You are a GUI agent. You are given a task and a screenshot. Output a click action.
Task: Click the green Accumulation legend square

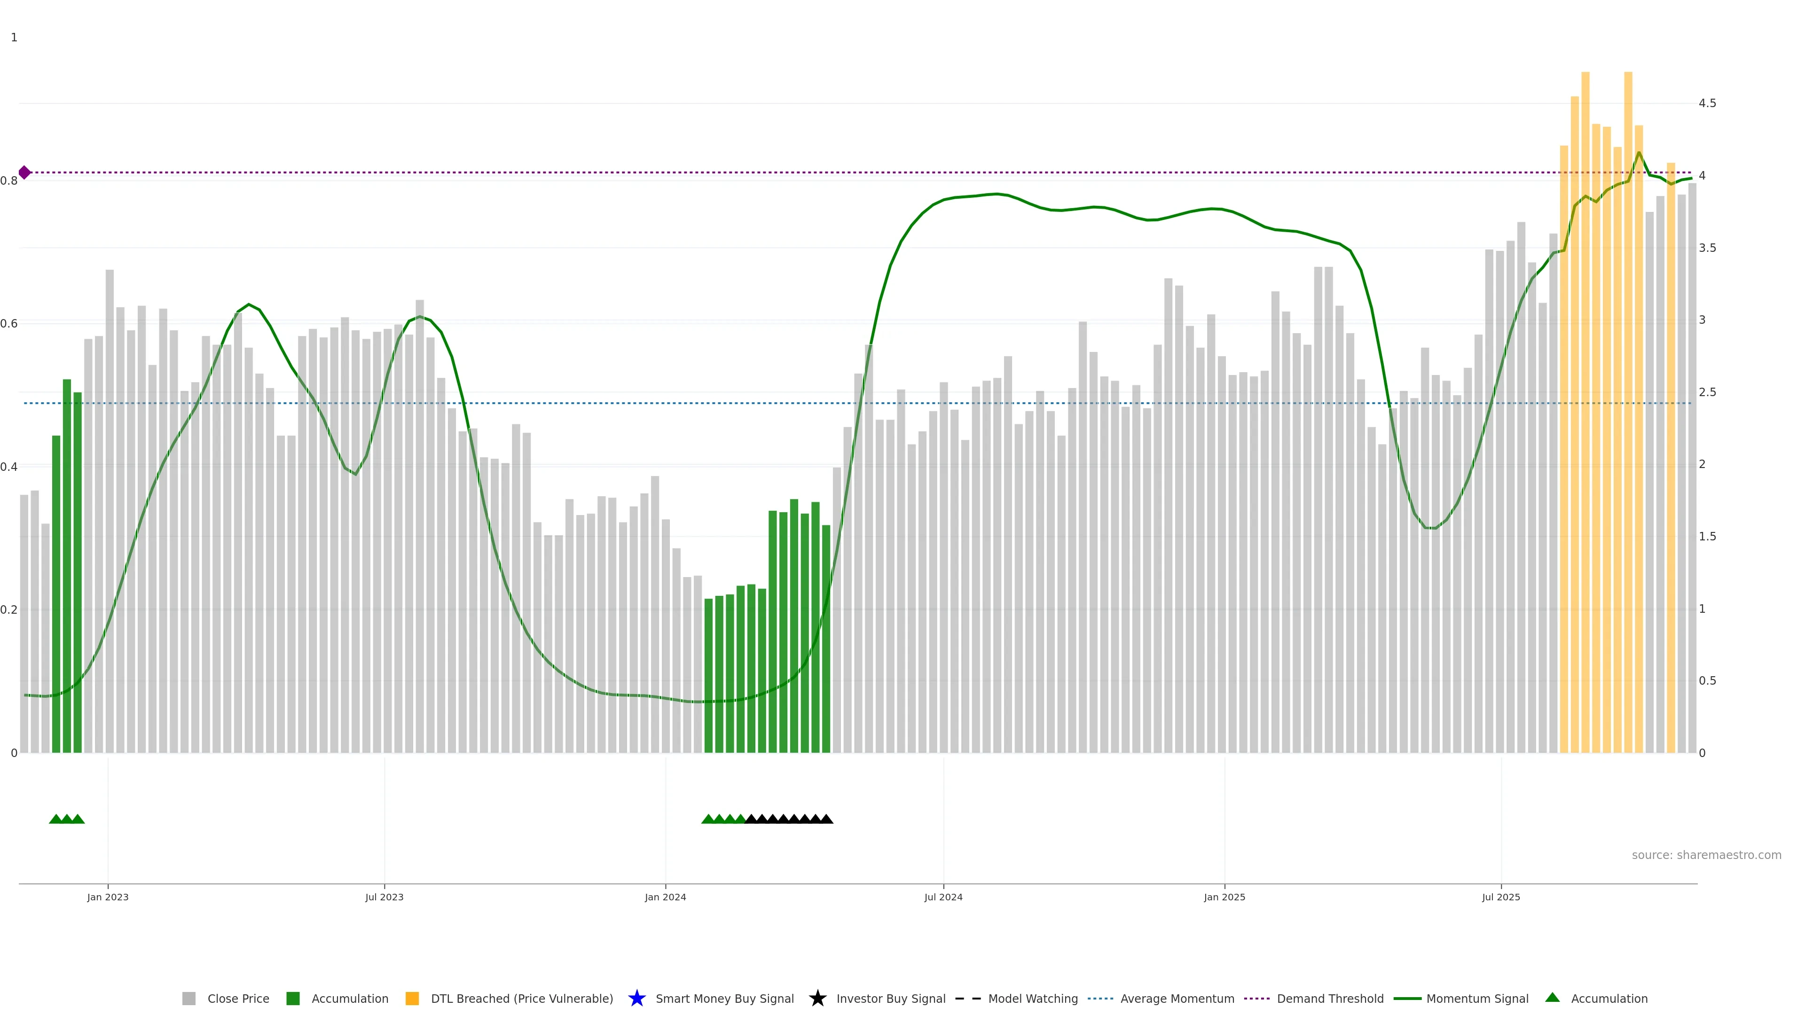293,998
